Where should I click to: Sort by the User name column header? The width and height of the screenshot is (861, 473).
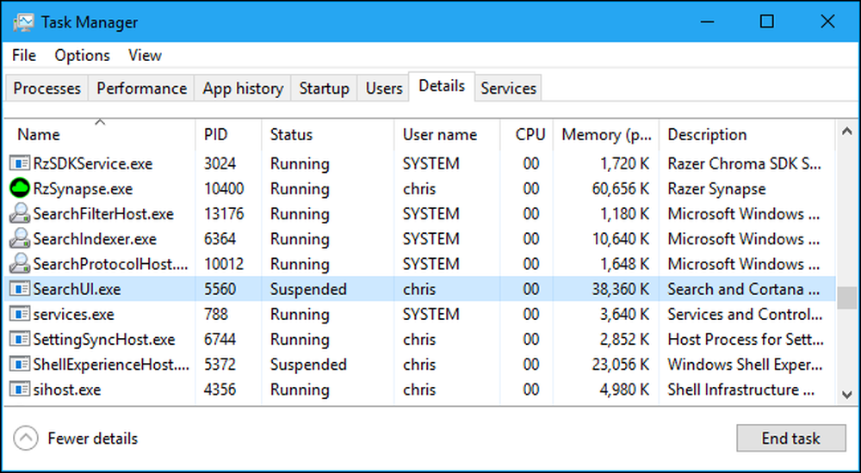tap(447, 134)
